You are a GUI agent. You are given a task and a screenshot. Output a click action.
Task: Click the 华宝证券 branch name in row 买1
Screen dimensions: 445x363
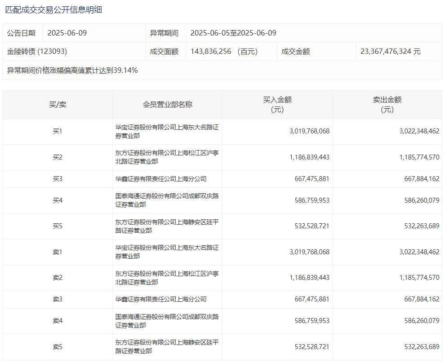(167, 132)
